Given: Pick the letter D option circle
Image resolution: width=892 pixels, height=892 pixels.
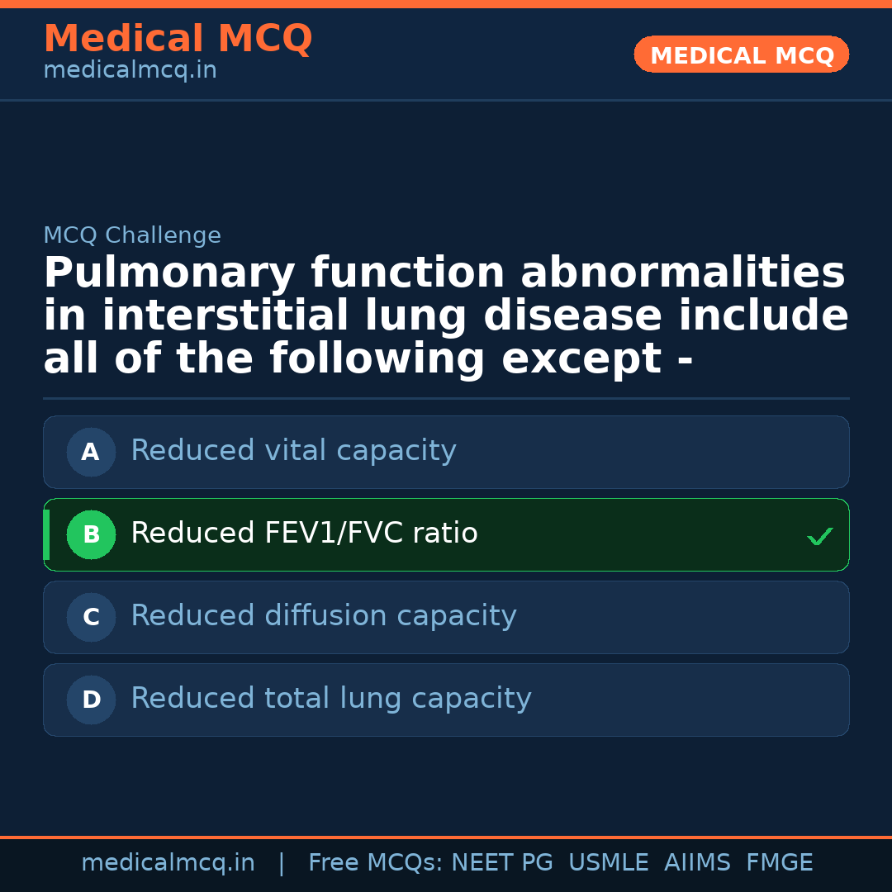Looking at the screenshot, I should 91,700.
